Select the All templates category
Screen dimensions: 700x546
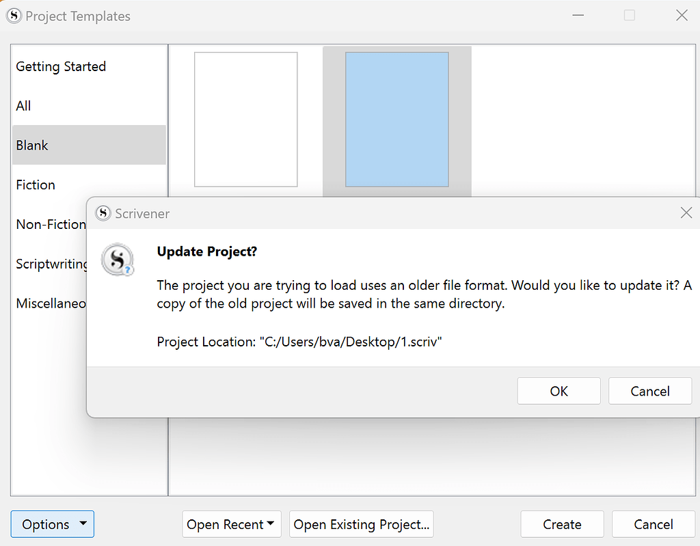[x=23, y=106]
